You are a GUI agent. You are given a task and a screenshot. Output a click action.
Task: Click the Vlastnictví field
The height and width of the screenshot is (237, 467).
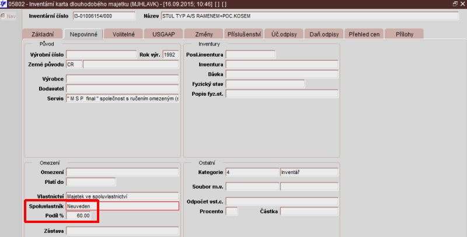pos(123,196)
